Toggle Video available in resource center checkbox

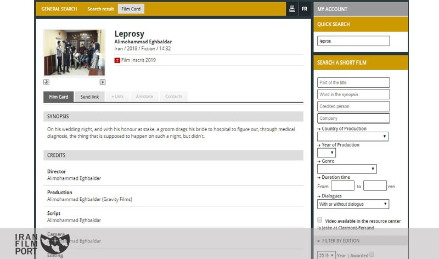pos(320,220)
